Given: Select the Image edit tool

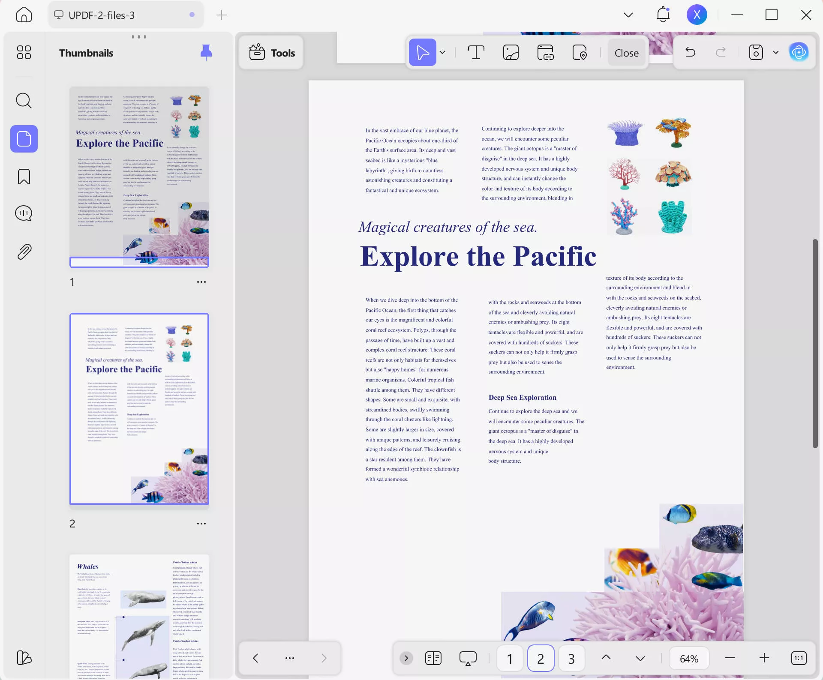Looking at the screenshot, I should click(511, 52).
